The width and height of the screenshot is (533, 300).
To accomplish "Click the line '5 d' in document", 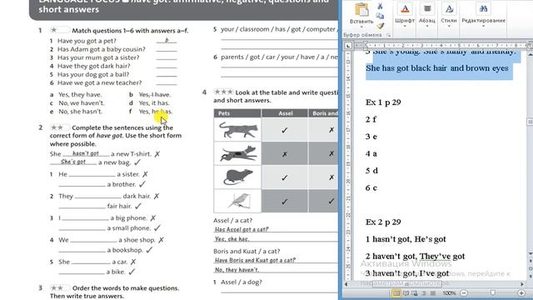I will tap(371, 171).
